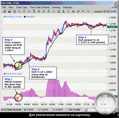The height and width of the screenshot is (118, 119).
Task: Click the SMACD(12,26,9) legend label
Action: pyautogui.click(x=14, y=74)
